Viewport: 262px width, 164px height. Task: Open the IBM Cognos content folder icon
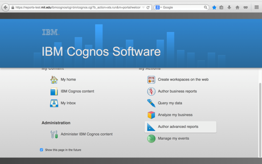coord(54,91)
